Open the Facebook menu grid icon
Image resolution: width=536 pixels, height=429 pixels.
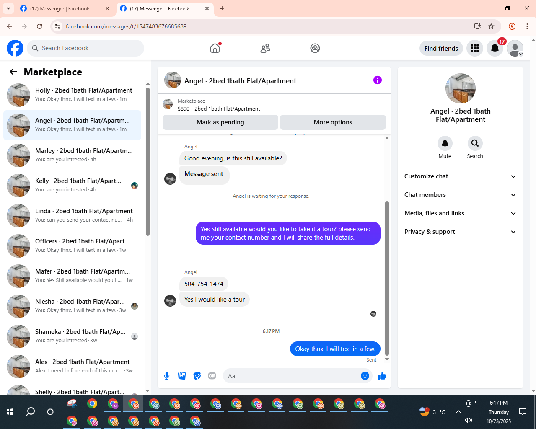475,48
